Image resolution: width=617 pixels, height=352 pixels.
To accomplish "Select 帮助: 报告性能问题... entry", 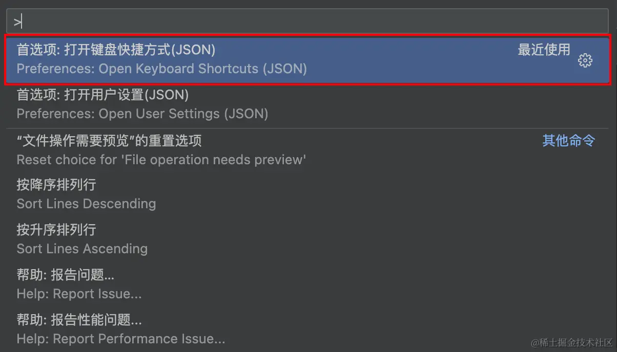I will (79, 320).
